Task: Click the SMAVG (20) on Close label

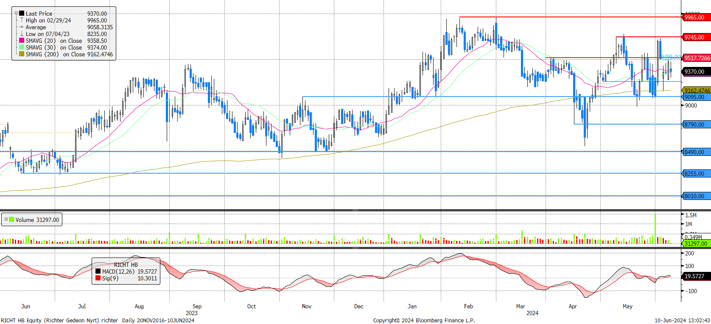Action: tap(54, 41)
